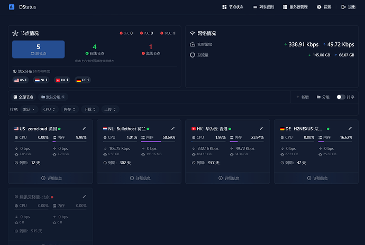Edit the HK-华为云 node with pencil icon

click(x=261, y=128)
